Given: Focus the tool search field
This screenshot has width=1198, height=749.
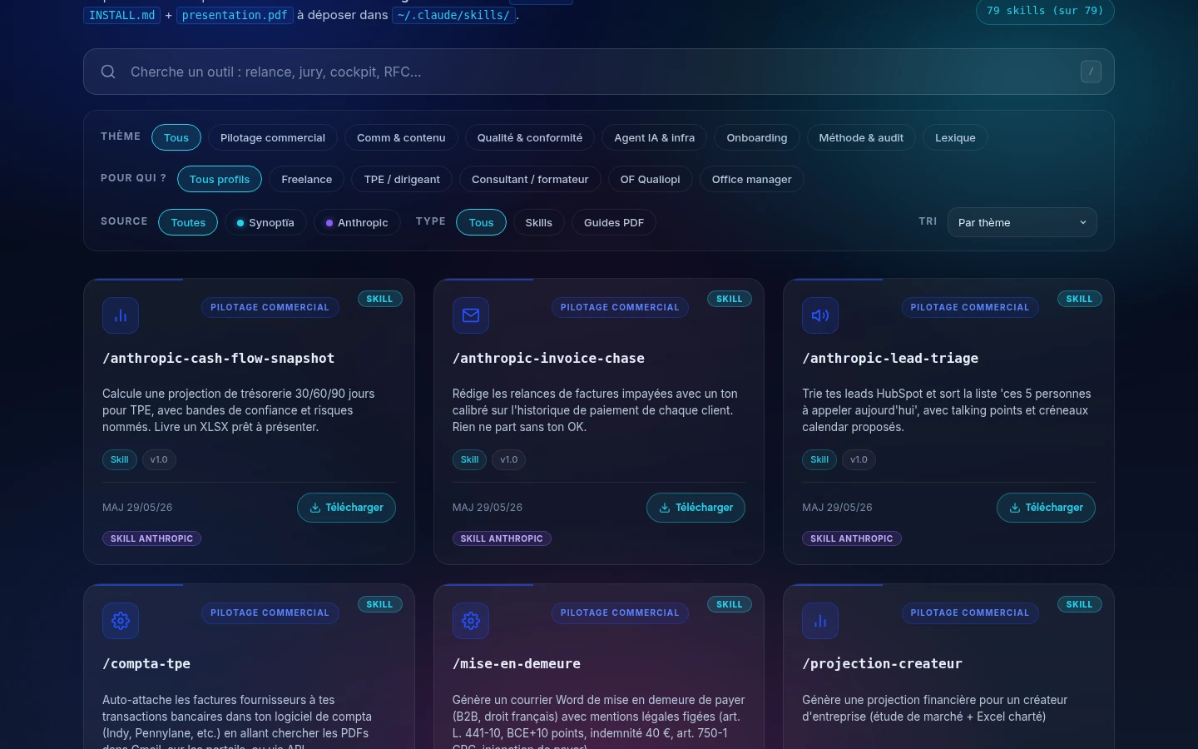Looking at the screenshot, I should [x=599, y=72].
